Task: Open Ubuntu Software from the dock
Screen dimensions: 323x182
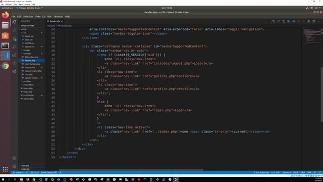Action: coord(5,35)
